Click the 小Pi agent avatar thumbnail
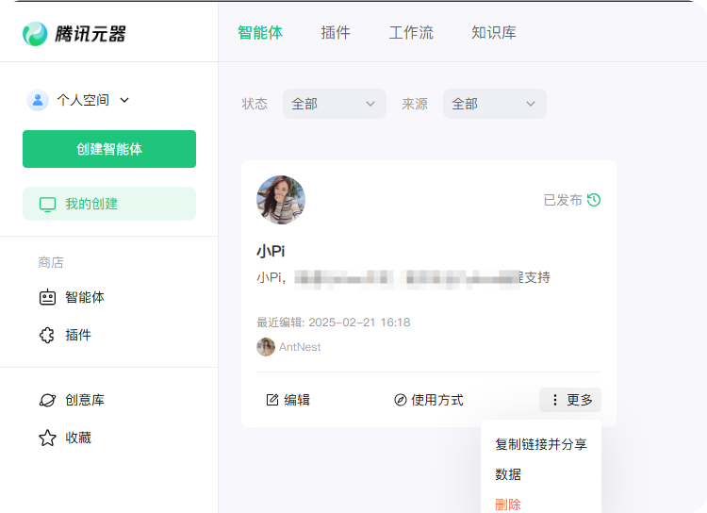The image size is (707, 513). pos(281,200)
